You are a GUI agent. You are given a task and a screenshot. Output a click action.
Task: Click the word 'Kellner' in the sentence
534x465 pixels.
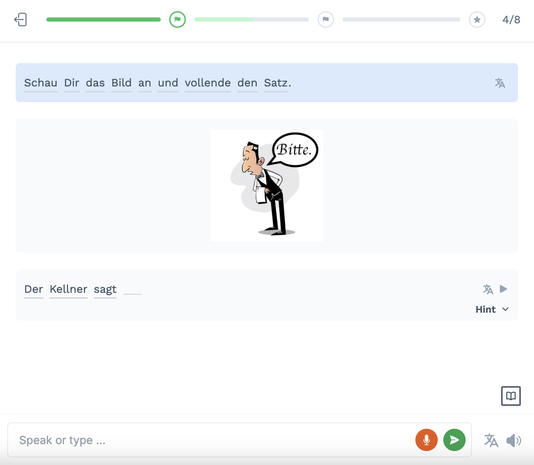pos(68,289)
